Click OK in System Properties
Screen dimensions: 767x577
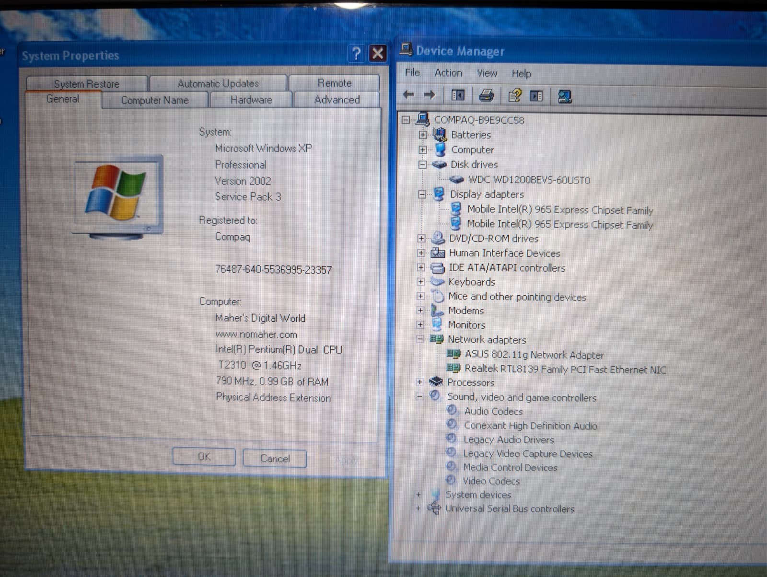(x=204, y=457)
